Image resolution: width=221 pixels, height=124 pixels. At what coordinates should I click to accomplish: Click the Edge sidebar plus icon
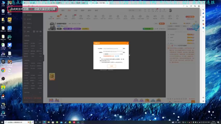tap(203, 32)
